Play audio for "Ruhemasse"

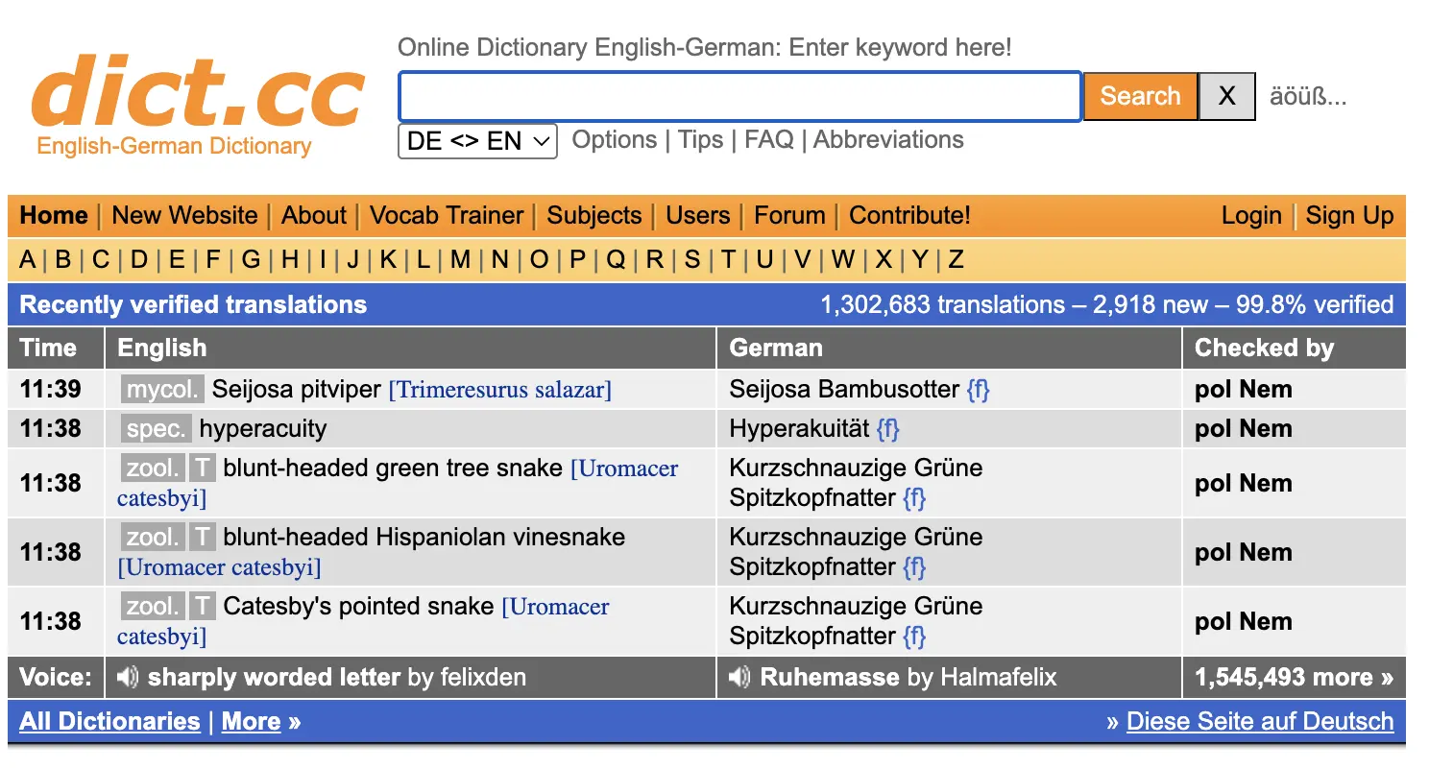pos(739,677)
